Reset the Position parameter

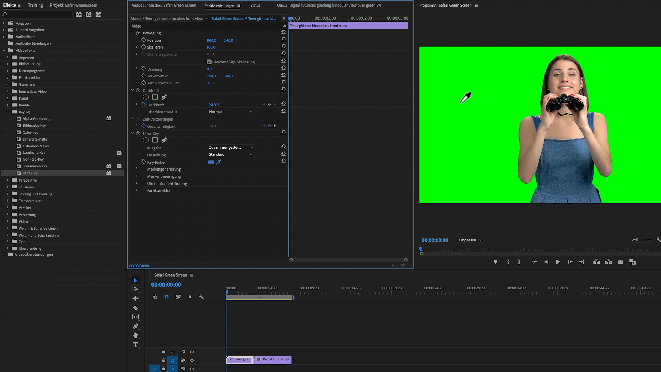coord(283,39)
